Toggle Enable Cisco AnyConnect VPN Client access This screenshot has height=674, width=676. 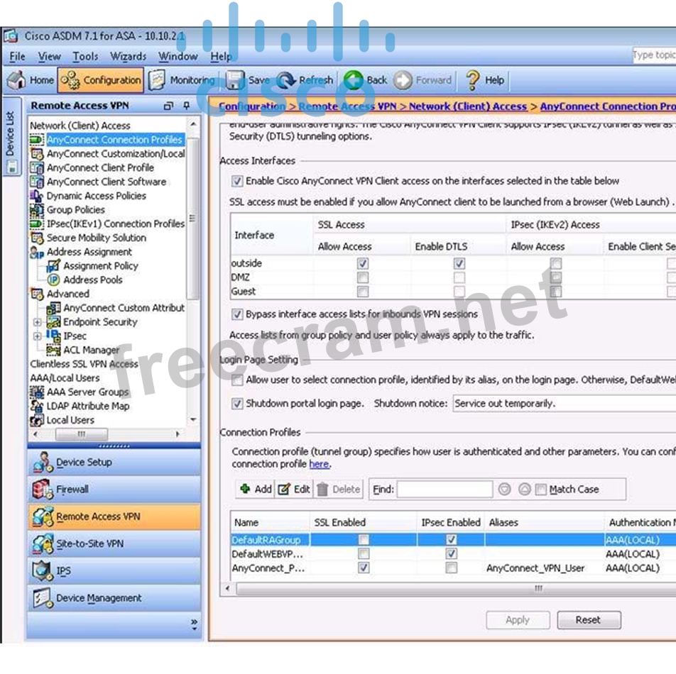(x=237, y=181)
